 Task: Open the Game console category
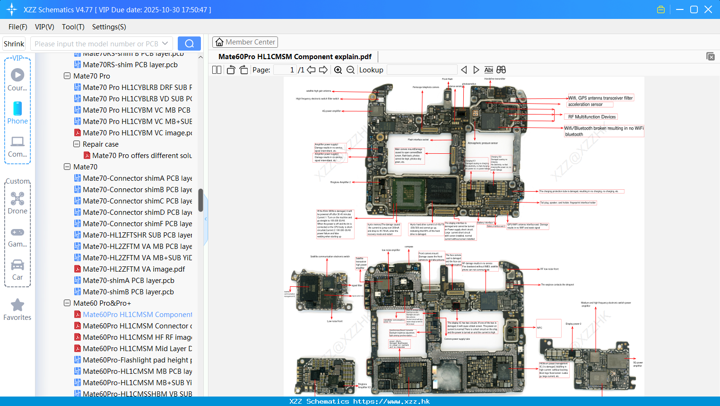click(17, 237)
